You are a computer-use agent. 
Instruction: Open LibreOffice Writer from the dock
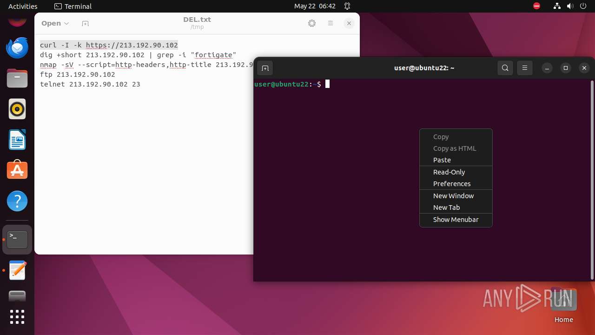[x=17, y=140]
